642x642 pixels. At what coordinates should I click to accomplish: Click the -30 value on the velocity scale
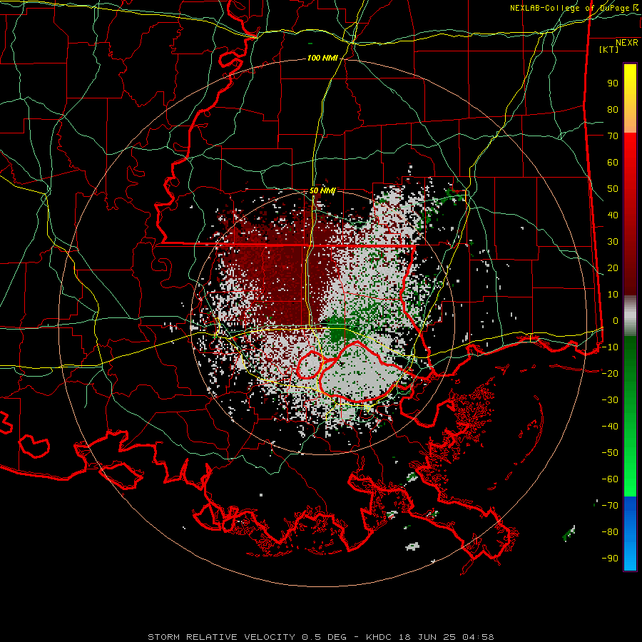tap(610, 400)
